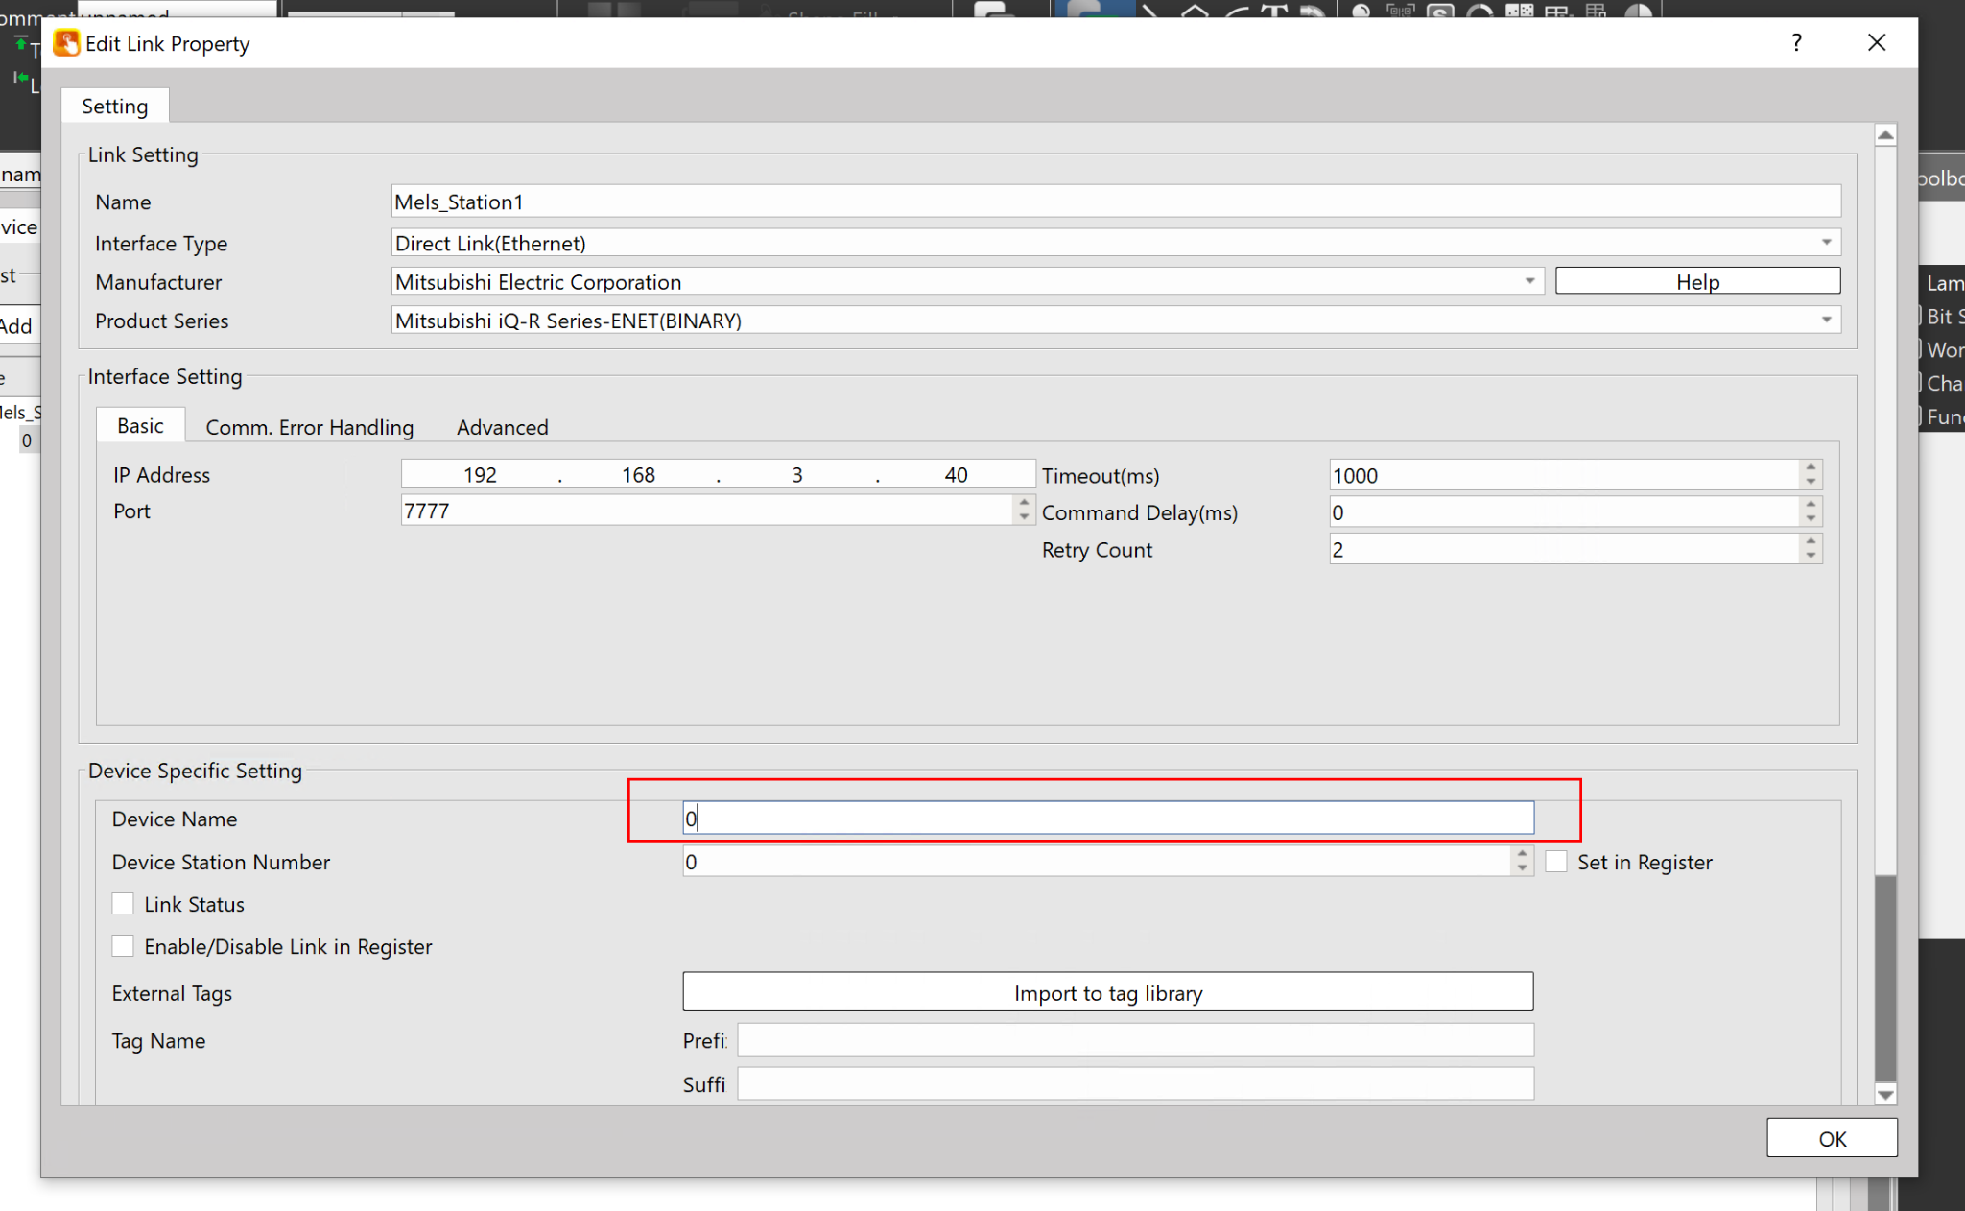Select the pie chart tool in top toolbar
Viewport: 1965px width, 1211px height.
[1639, 12]
